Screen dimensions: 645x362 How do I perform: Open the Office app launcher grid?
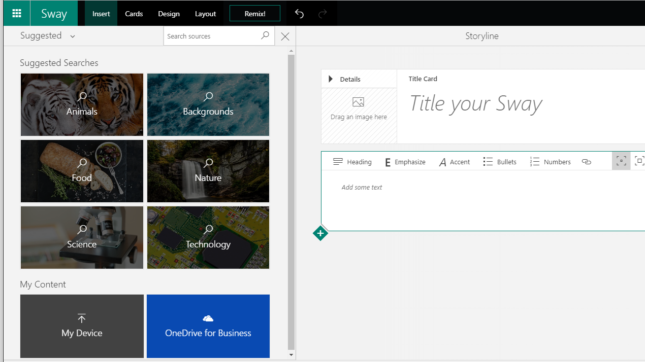pos(17,13)
